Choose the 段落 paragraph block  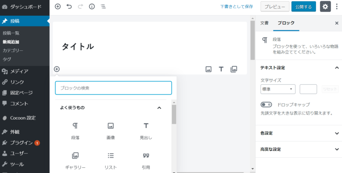(75, 131)
